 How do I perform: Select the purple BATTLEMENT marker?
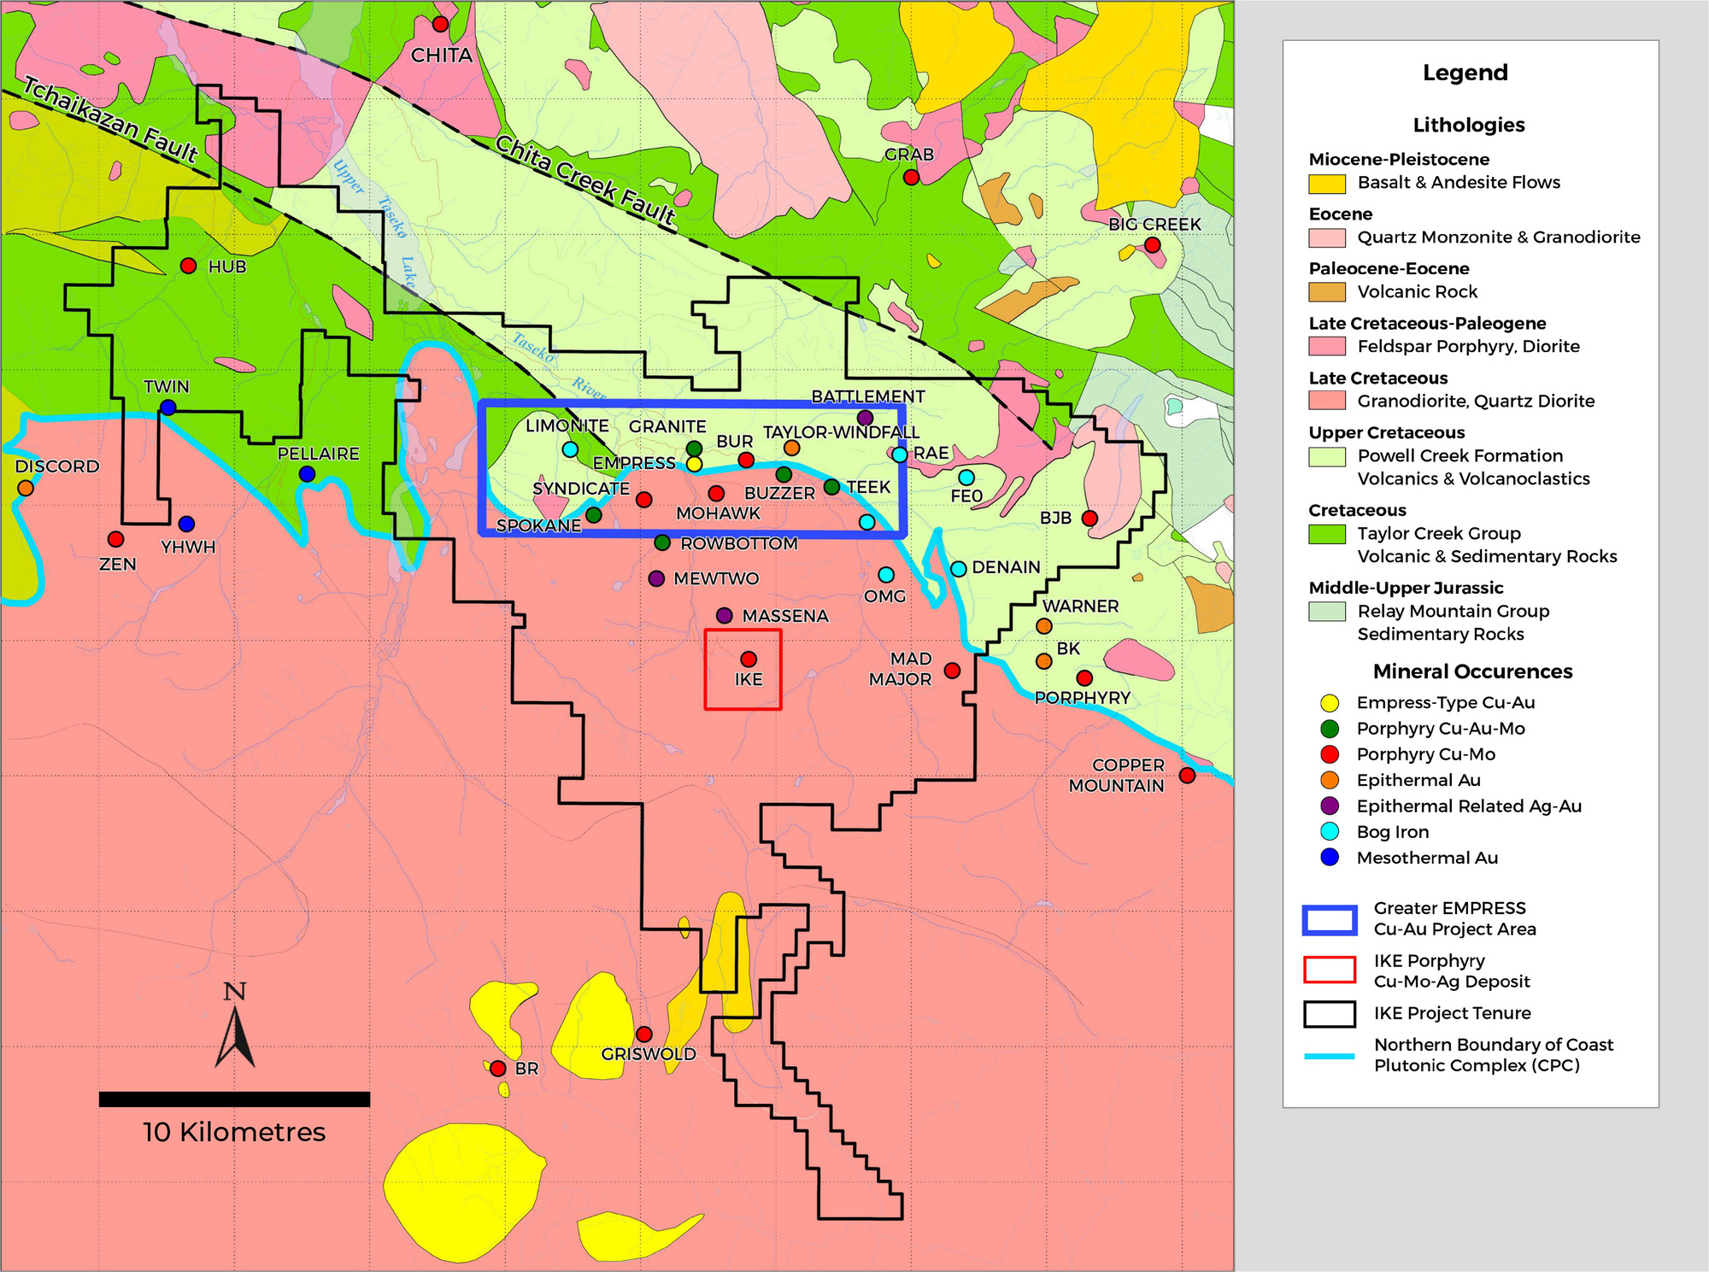coord(865,418)
